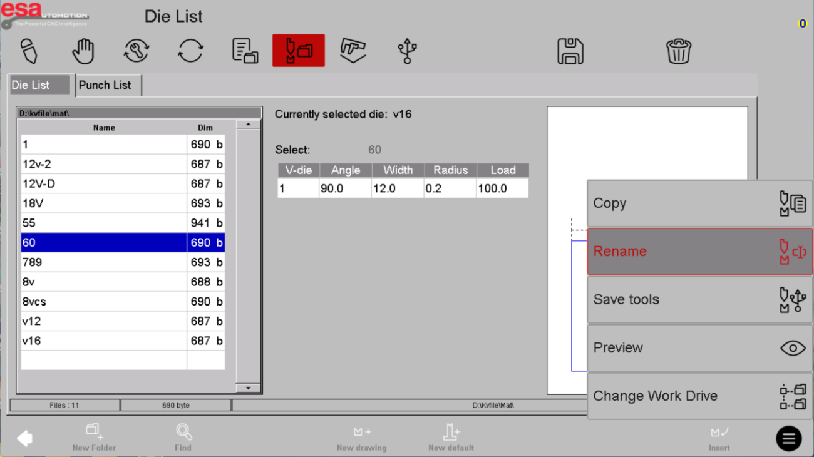The width and height of the screenshot is (814, 457).
Task: Click the back arrow at bottom left
Action: 24,438
